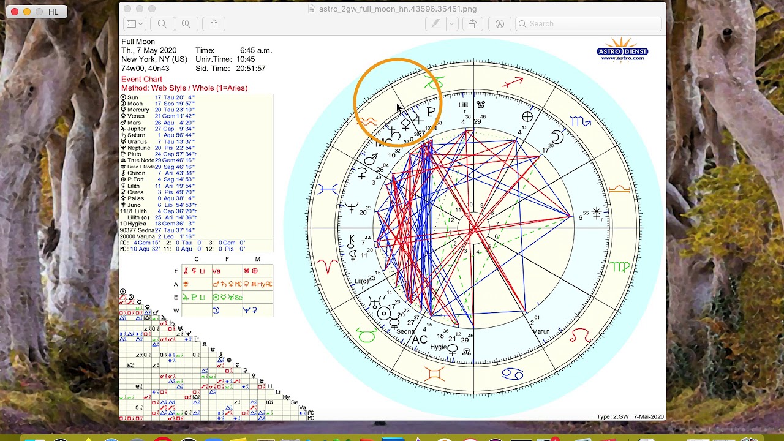Click the date 'Th., 7 May 2020'
The width and height of the screenshot is (784, 441).
[149, 50]
